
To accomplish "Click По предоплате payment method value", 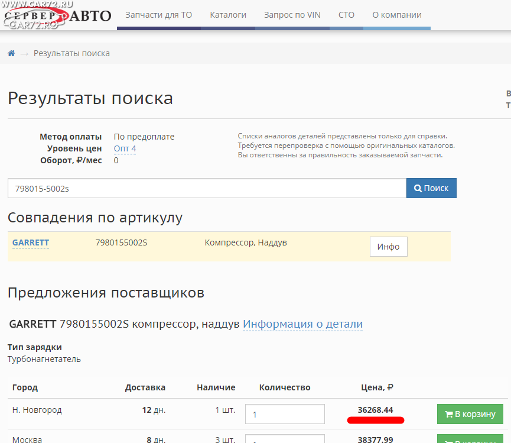I will click(144, 137).
